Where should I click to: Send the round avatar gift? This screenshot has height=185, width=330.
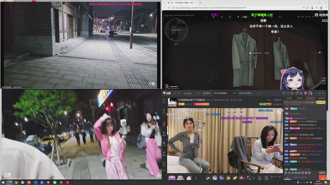coord(214,178)
